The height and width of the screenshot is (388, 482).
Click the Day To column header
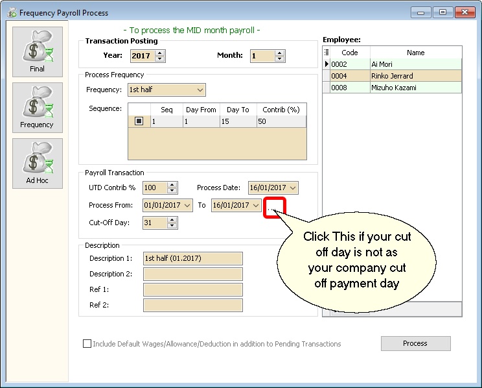tap(238, 110)
